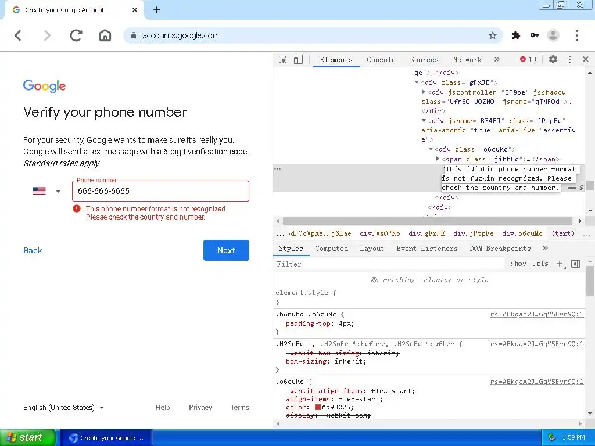Toggle the computed styles sidebar icon
The height and width of the screenshot is (446, 595).
[576, 264]
